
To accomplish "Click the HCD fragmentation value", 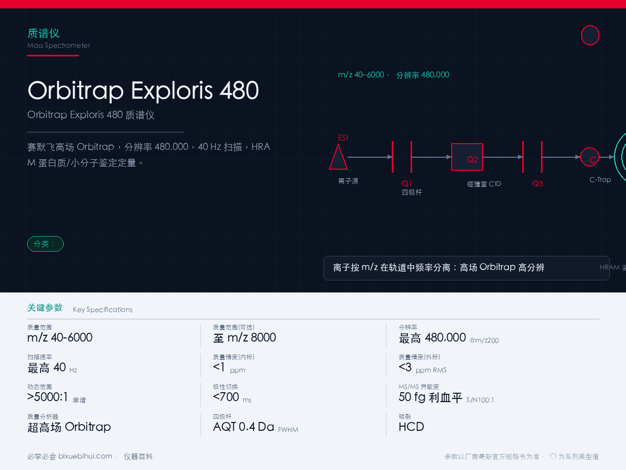I will tap(412, 427).
